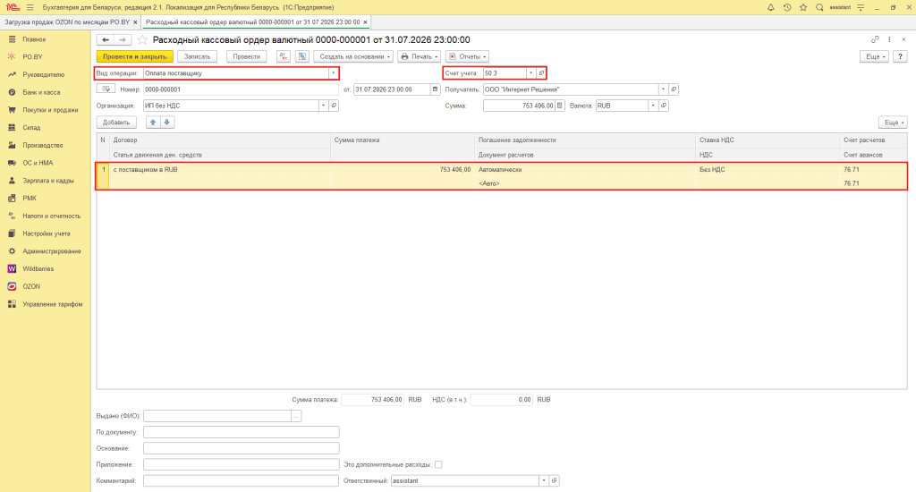Open Покупки и продажи section

coord(50,110)
